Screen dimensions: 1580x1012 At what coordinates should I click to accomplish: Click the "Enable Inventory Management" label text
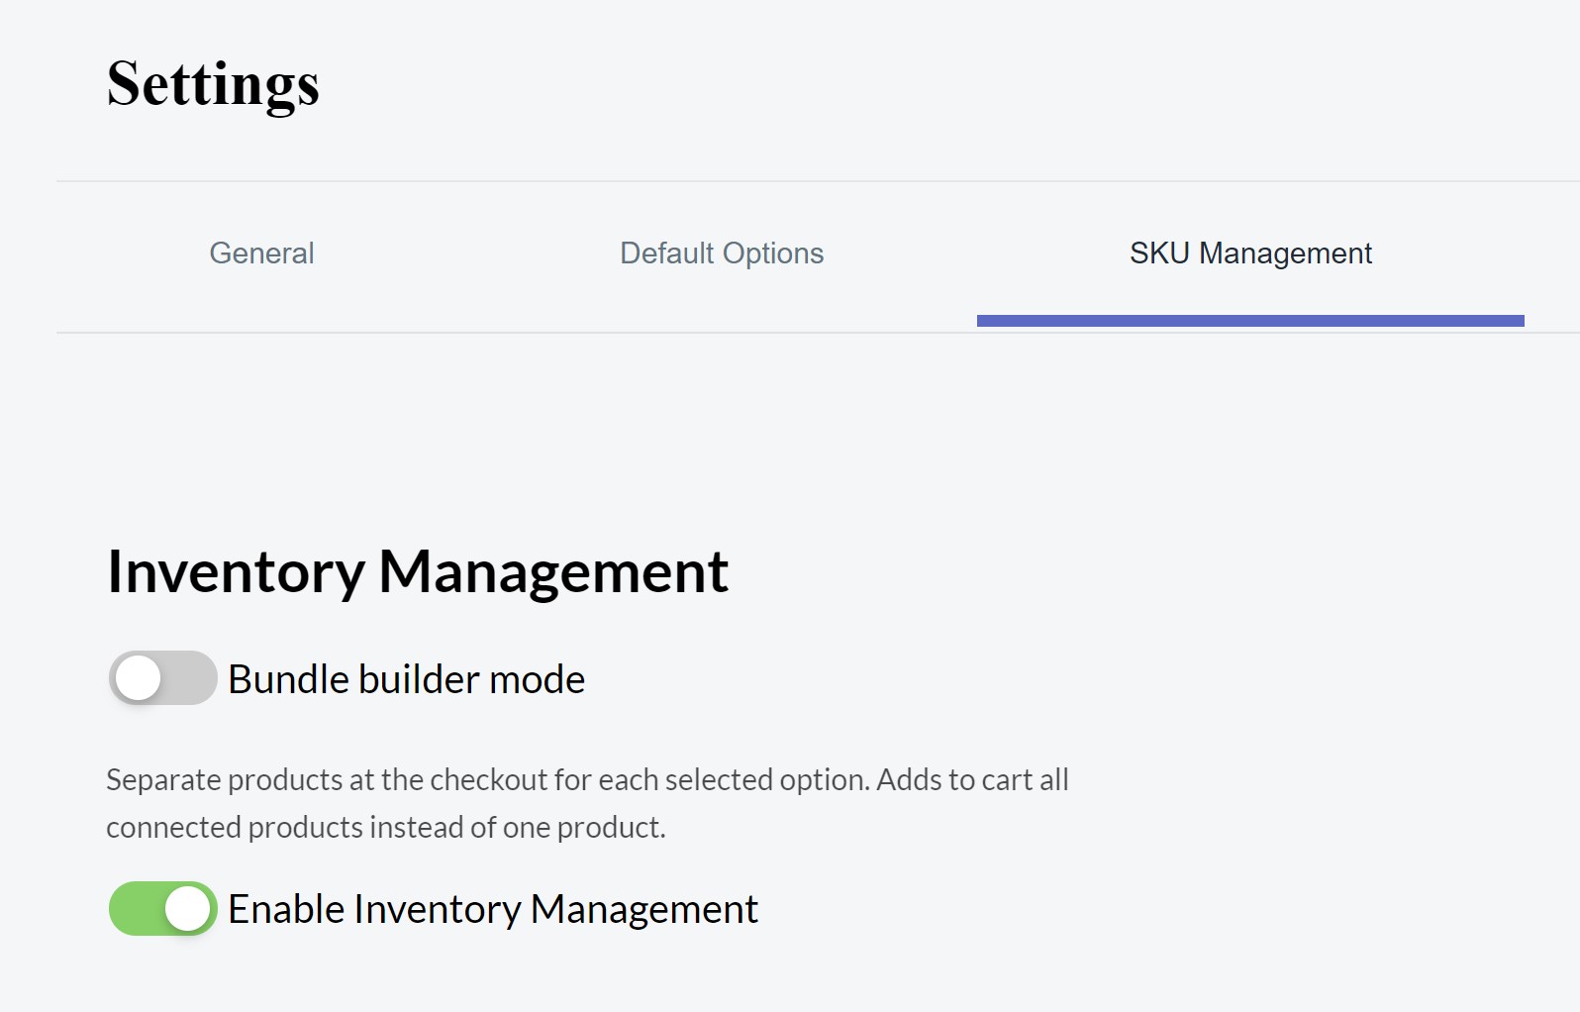point(493,909)
